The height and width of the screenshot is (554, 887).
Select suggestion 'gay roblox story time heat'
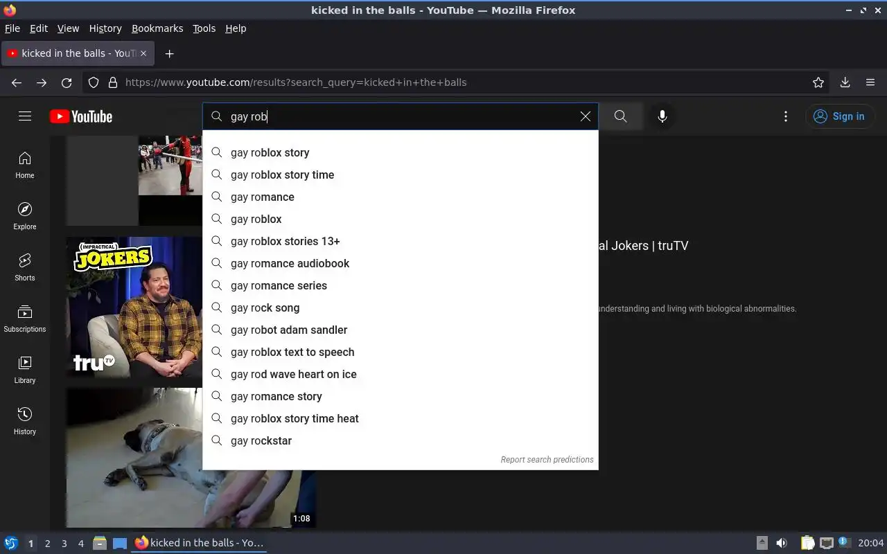(x=401, y=418)
